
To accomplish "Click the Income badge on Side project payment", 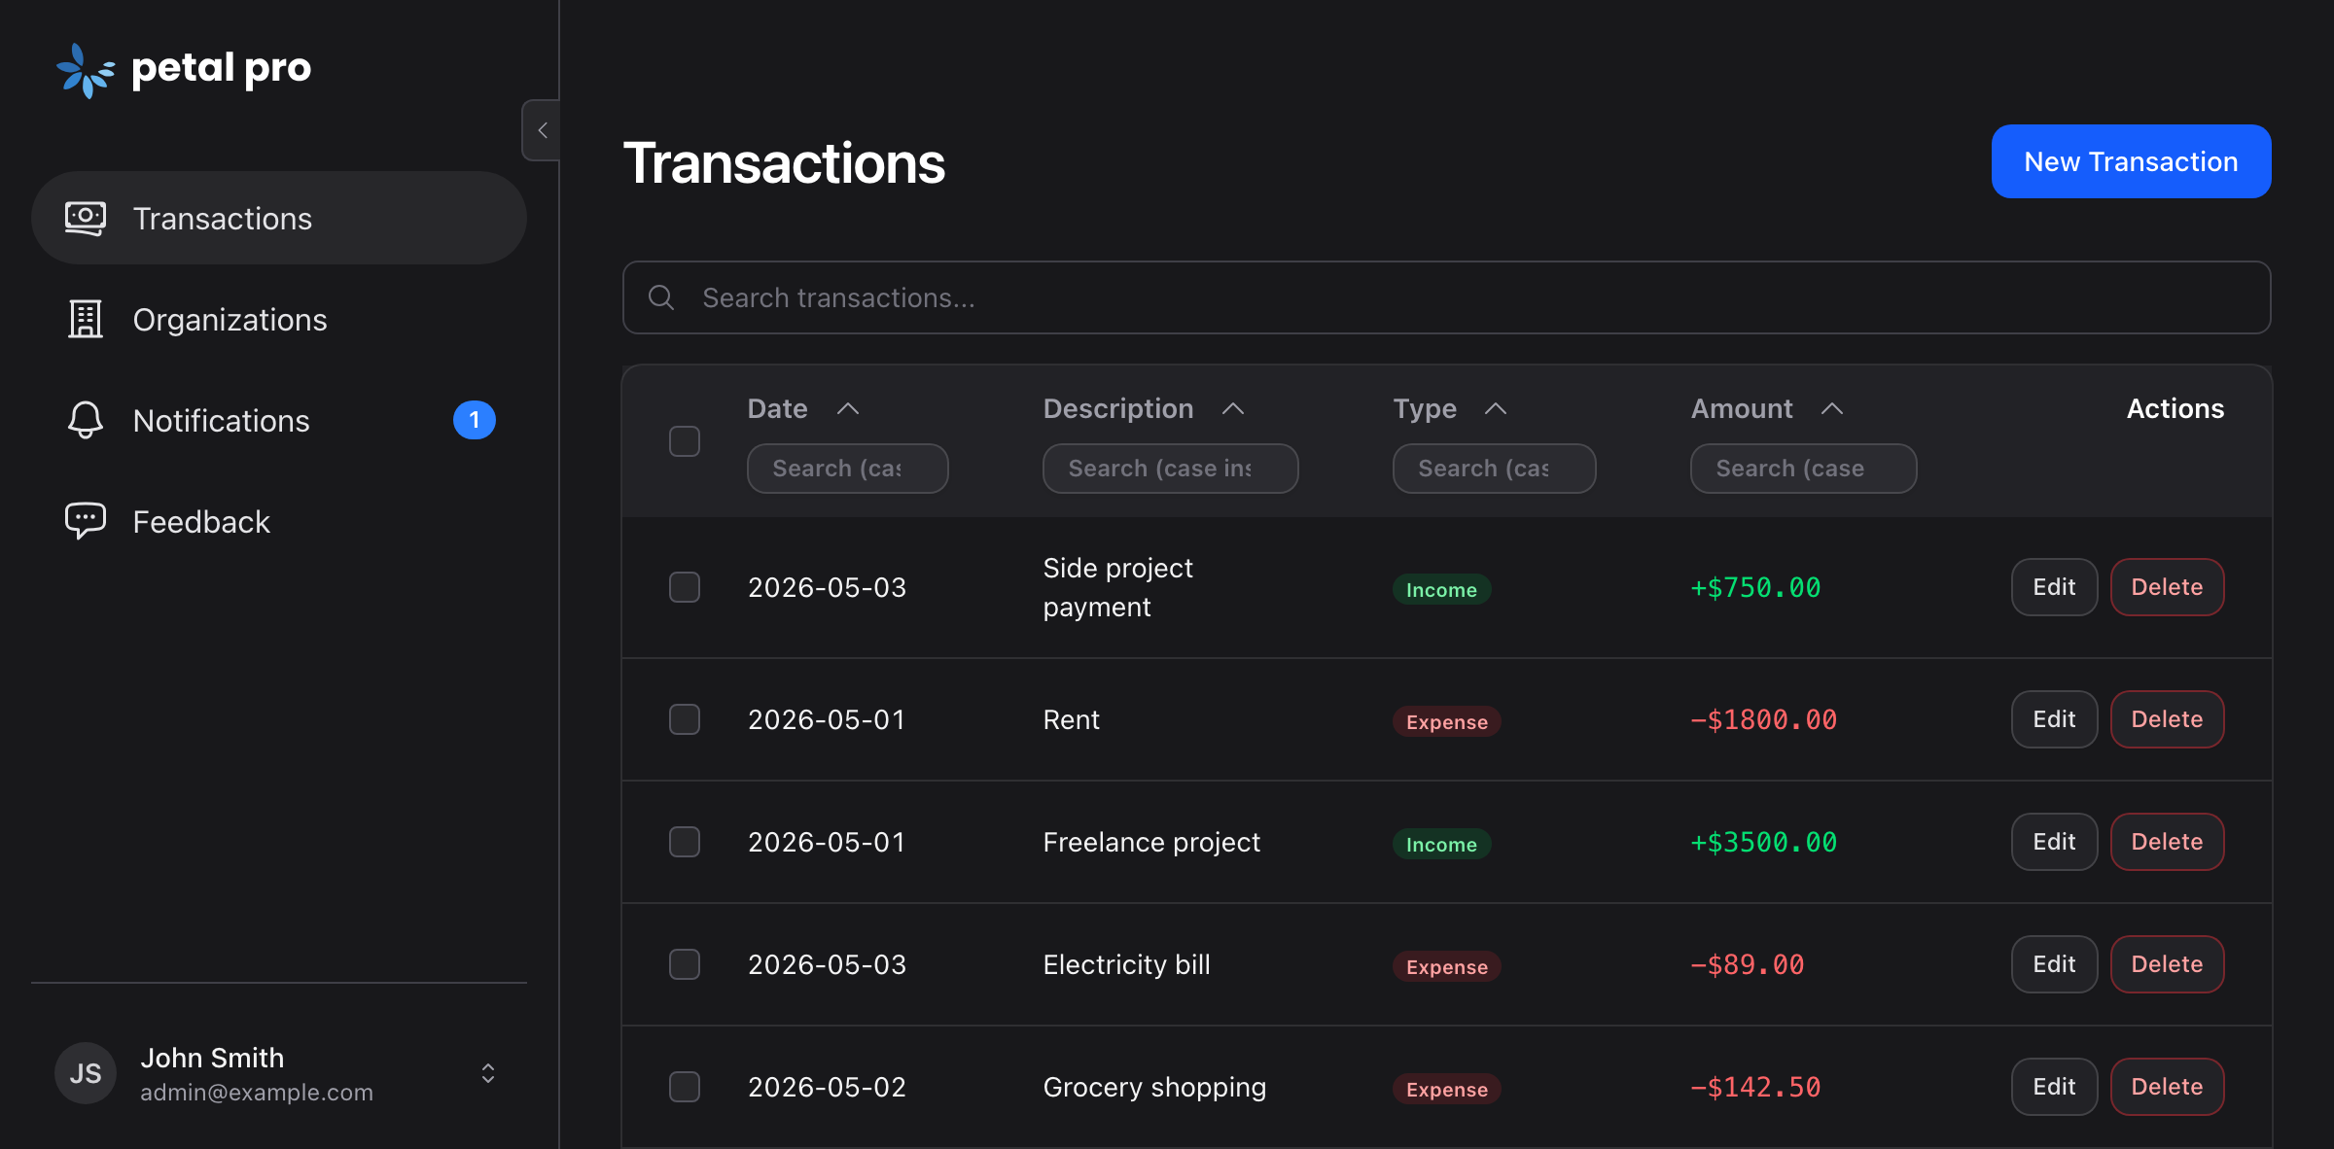I will (x=1441, y=589).
